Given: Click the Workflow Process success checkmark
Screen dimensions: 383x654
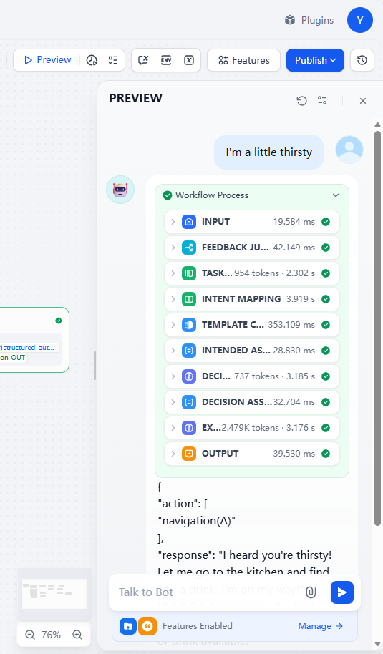Looking at the screenshot, I should pyautogui.click(x=168, y=195).
